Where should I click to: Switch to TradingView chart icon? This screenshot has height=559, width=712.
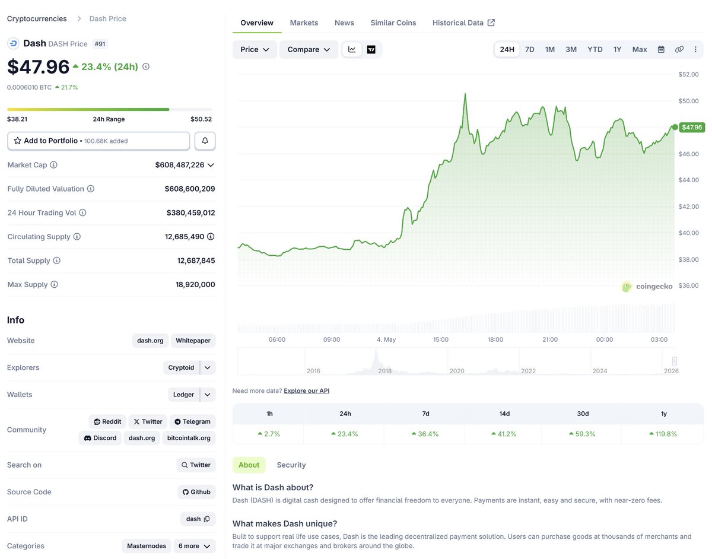tap(371, 49)
